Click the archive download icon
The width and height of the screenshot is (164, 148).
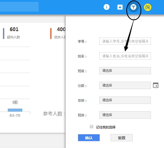coord(120,7)
